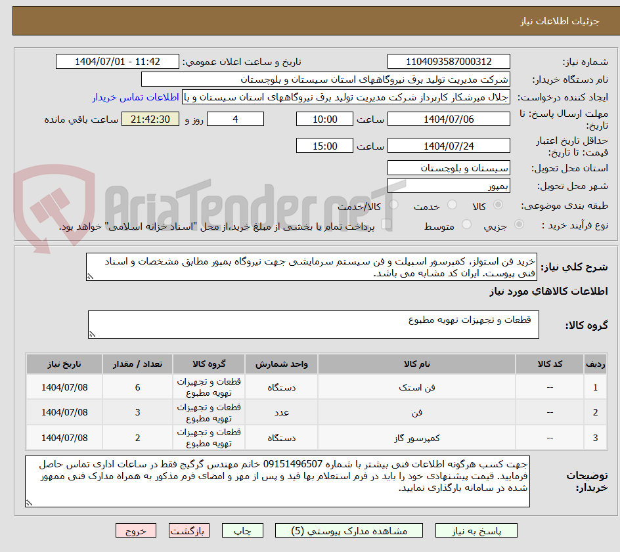Click the 21:42:30 remaining-time counter

[150, 119]
